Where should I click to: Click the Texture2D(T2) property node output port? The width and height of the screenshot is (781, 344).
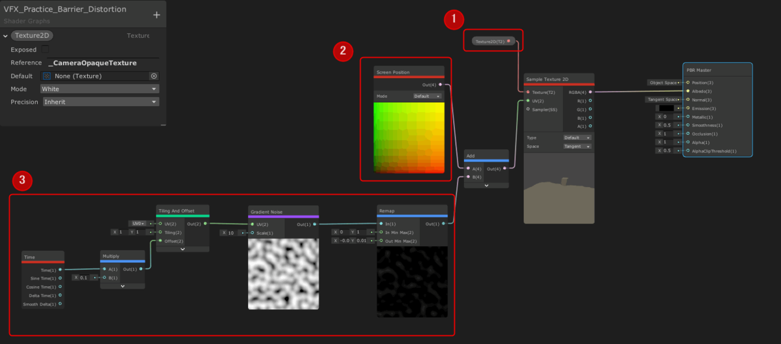[x=509, y=41]
